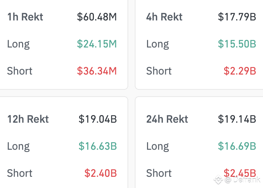Select red $2.45B 24h short value
The height and width of the screenshot is (188, 263).
[240, 173]
